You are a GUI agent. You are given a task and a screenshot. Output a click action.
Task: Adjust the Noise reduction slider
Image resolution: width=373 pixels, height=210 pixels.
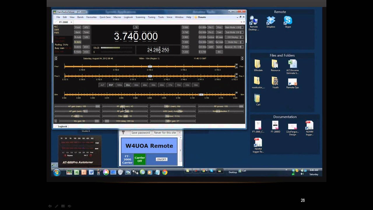coord(221,111)
